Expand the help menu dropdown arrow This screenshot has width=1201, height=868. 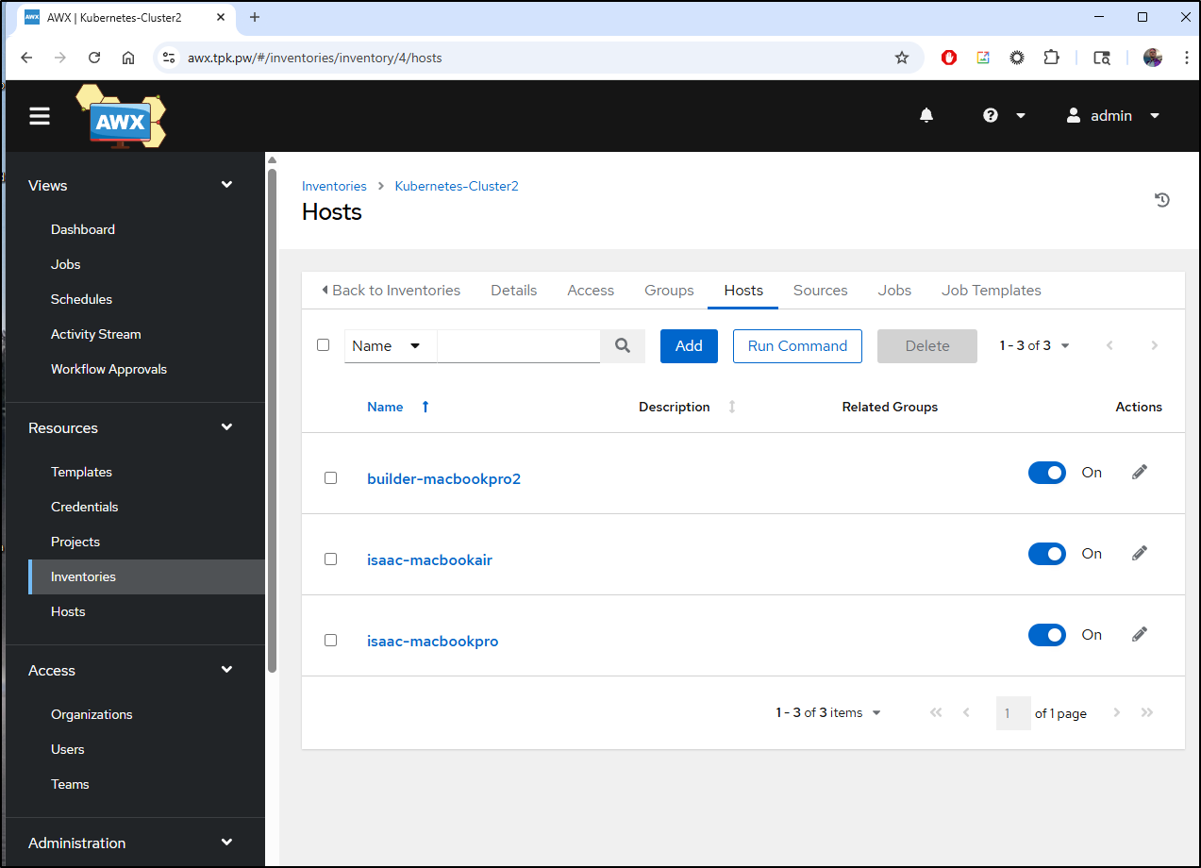click(x=1020, y=115)
